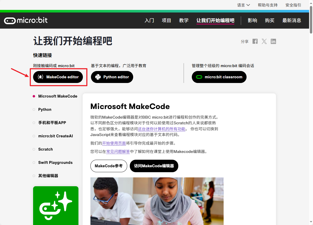313x225 pixels.
Task: Click the MakeCode参考 button
Action: tap(109, 166)
